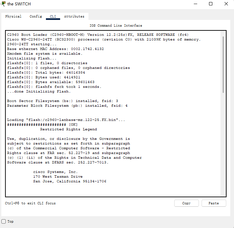
Task: Click the Copy button
Action: 186,203
